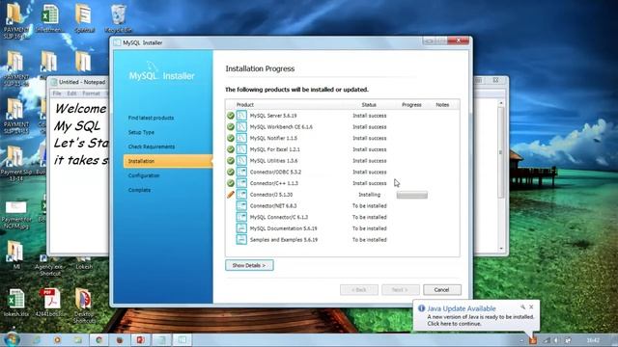
Task: Click the Java update tray icon
Action: point(532,340)
